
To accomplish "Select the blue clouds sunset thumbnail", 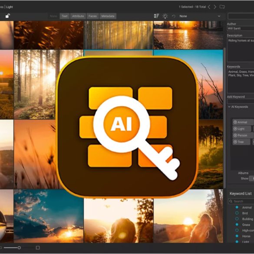I will 49,216.
